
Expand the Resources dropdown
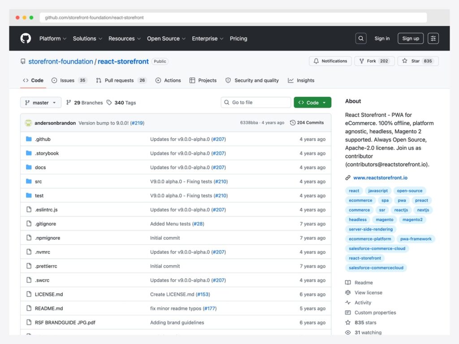coord(125,39)
